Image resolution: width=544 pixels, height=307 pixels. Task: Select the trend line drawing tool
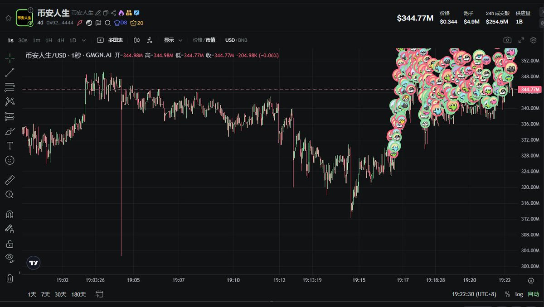pyautogui.click(x=10, y=72)
